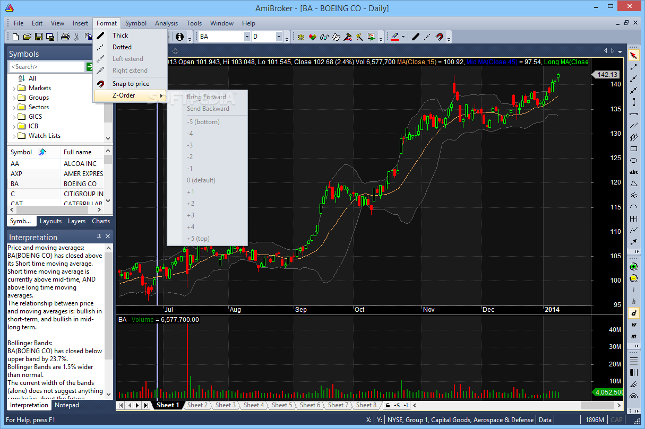Click last-sheet navigation arrow button

click(146, 406)
